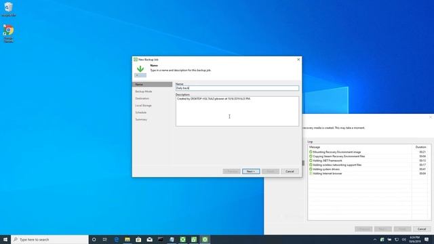434x244 pixels.
Task: Select the Schedule wizard step
Action: point(141,113)
